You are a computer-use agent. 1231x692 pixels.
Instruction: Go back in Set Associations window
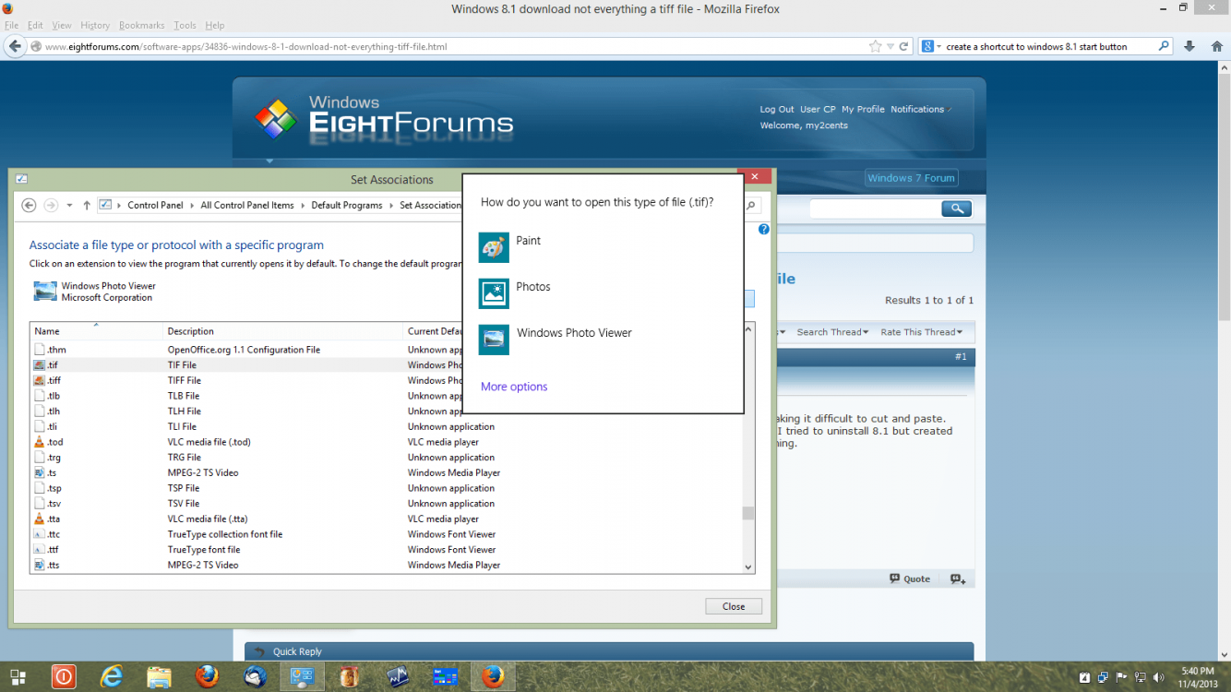point(29,205)
